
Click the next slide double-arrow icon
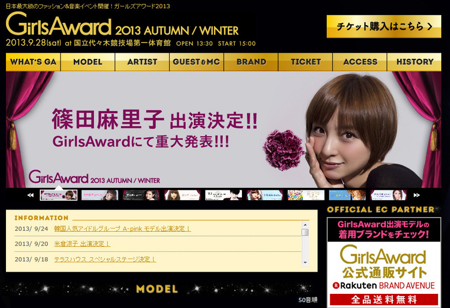417,195
